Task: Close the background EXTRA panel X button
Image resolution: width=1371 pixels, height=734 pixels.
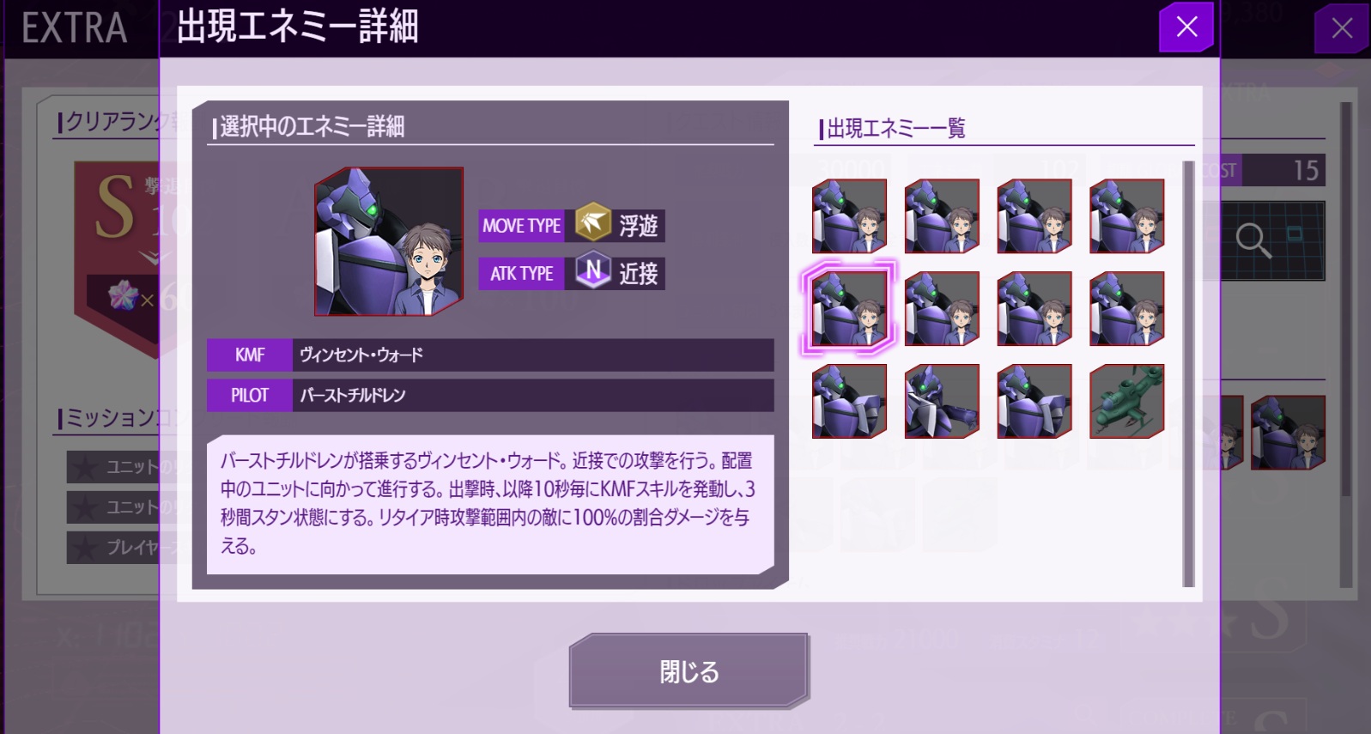Action: tap(1342, 28)
